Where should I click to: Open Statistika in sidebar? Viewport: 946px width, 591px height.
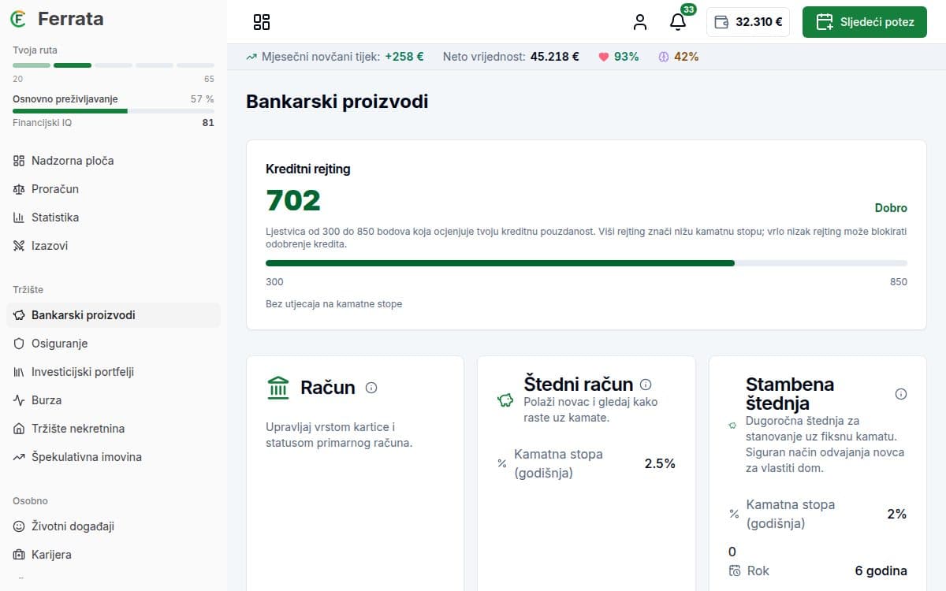pyautogui.click(x=114, y=217)
